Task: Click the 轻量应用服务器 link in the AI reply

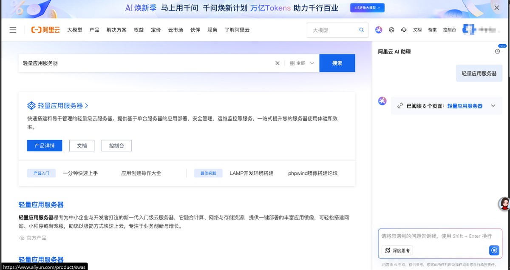Action: tap(465, 106)
